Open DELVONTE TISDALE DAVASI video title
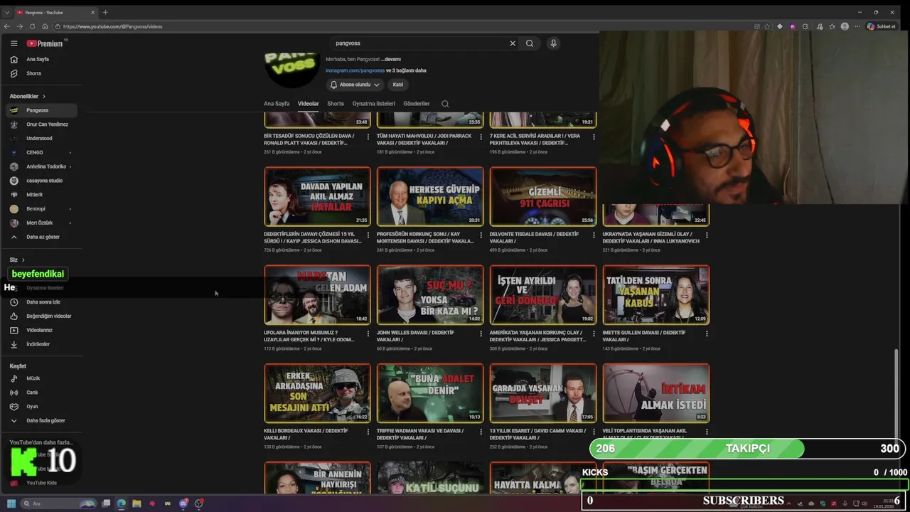The image size is (910, 512). coord(535,238)
